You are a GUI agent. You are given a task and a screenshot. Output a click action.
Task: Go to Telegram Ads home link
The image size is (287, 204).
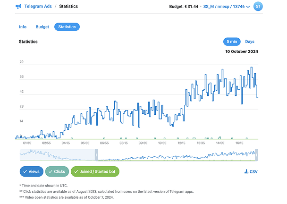pyautogui.click(x=38, y=7)
